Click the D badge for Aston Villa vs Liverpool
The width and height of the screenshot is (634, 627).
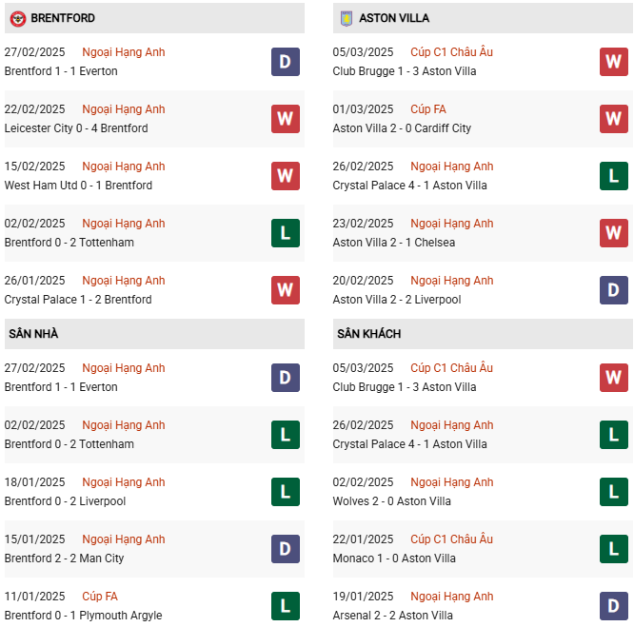[x=614, y=290]
